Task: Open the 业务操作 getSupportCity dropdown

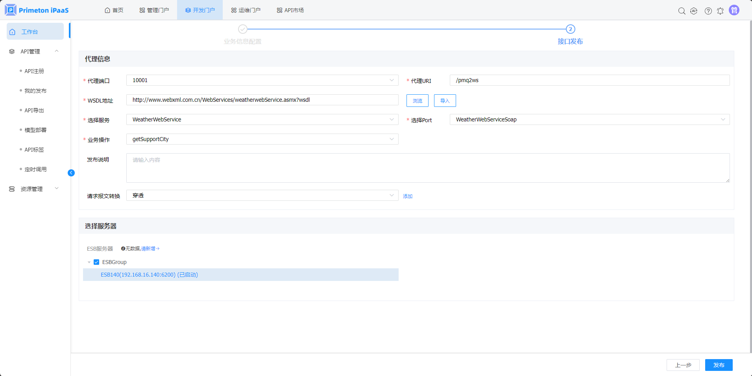Action: [x=262, y=139]
